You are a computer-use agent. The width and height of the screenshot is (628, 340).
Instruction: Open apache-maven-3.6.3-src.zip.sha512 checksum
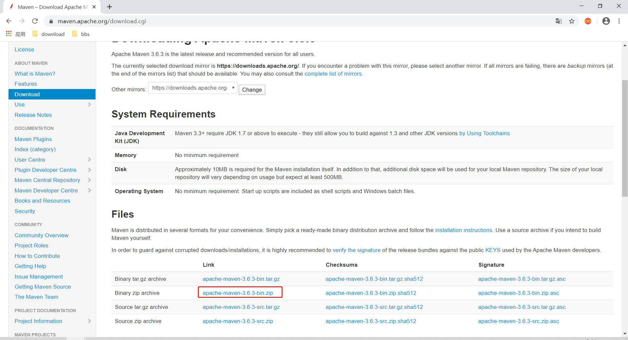[x=371, y=321]
